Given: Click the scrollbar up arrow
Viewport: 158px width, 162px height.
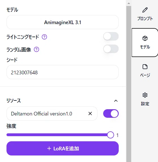Looking at the screenshot, I should [129, 3].
